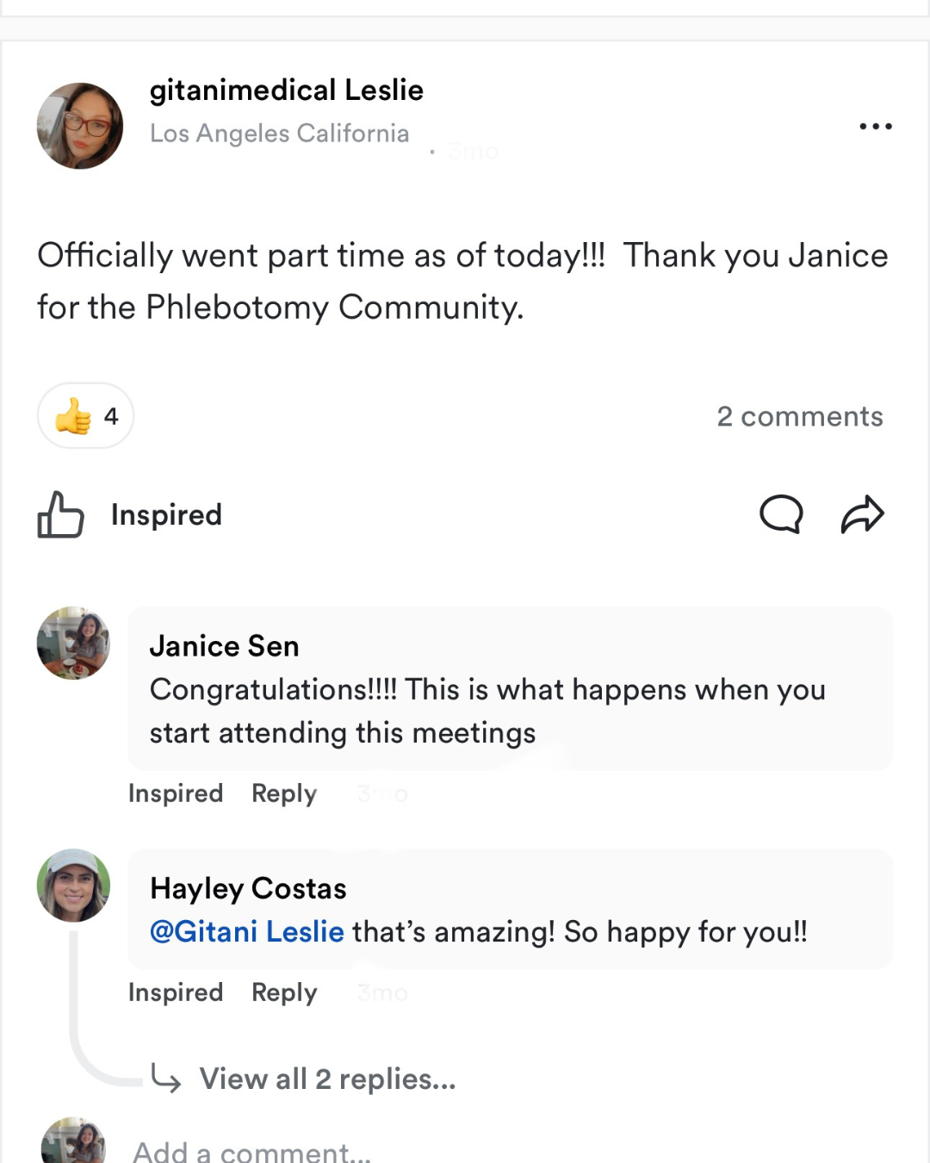
Task: Click the comment speech bubble icon
Action: 781,515
